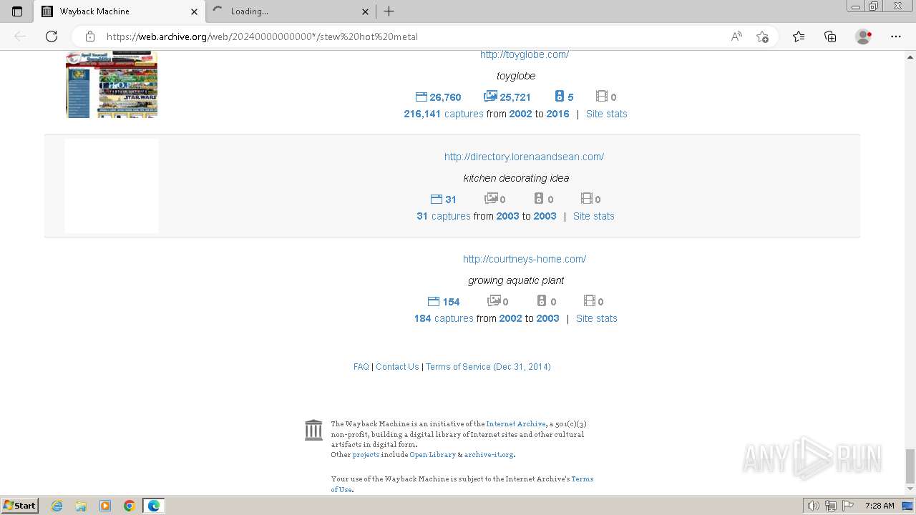Add this page to favorites

762,36
